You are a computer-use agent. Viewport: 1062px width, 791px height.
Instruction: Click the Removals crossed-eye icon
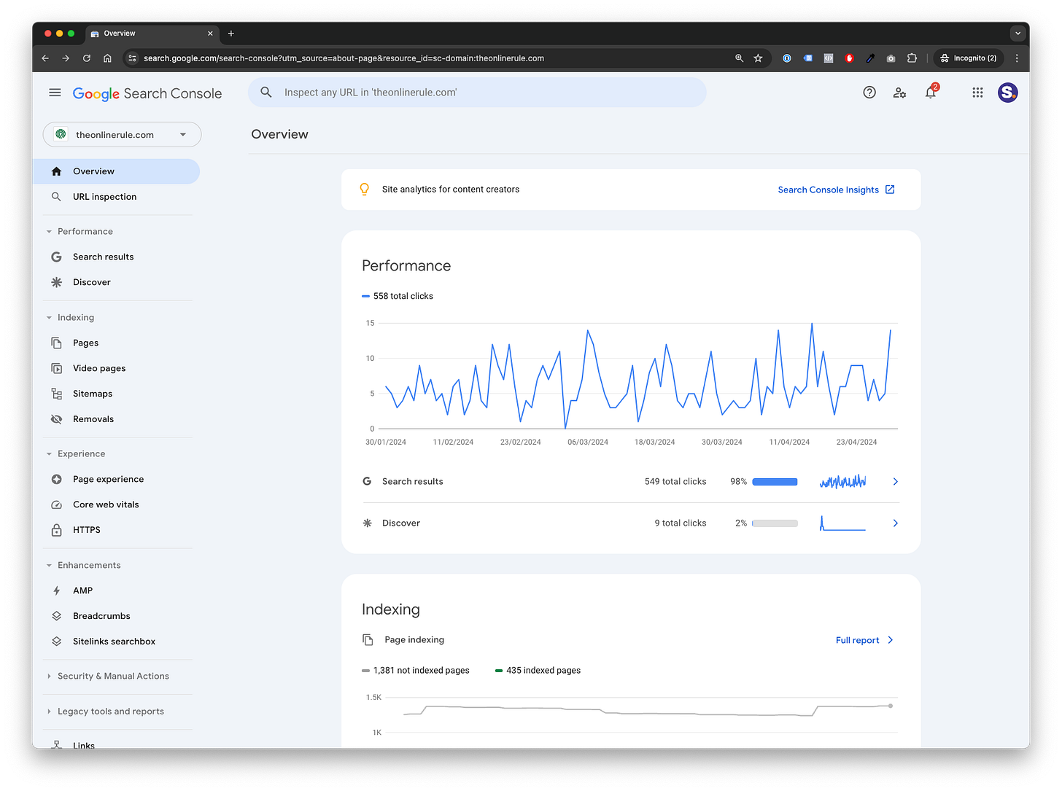pos(56,419)
